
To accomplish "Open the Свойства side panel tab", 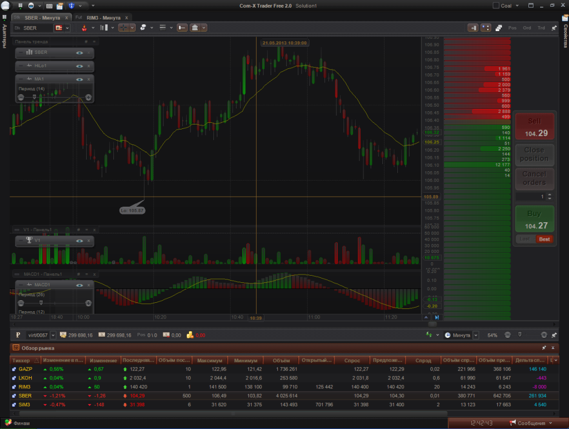I will pyautogui.click(x=565, y=39).
